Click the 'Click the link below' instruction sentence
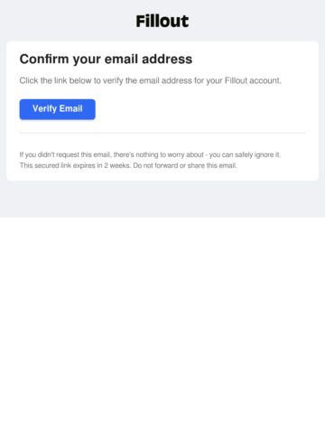This screenshot has height=433, width=325. 151,80
